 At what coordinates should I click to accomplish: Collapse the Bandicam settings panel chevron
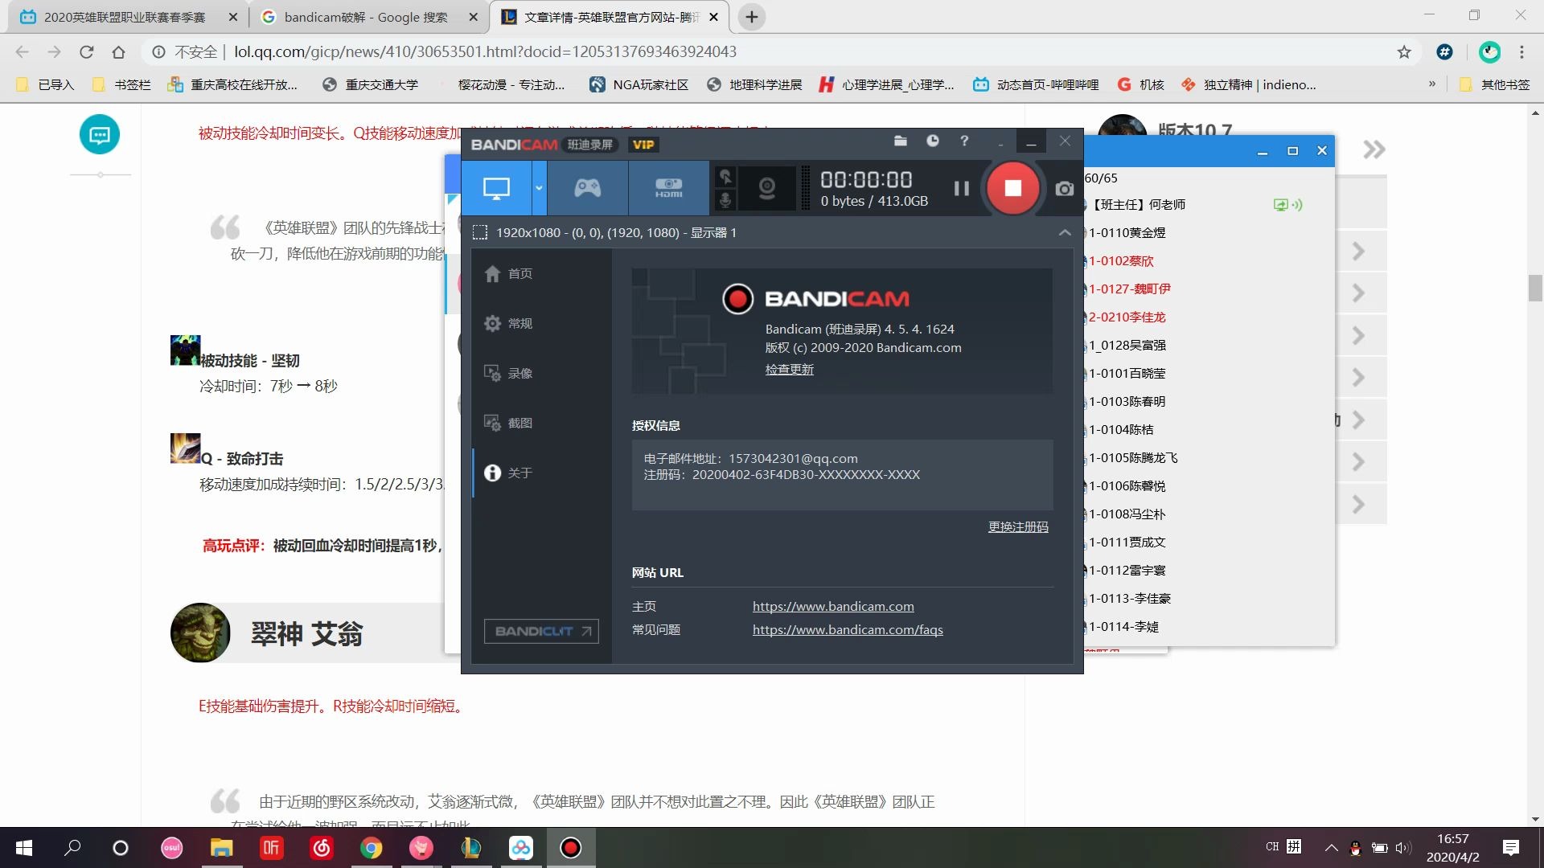1065,232
